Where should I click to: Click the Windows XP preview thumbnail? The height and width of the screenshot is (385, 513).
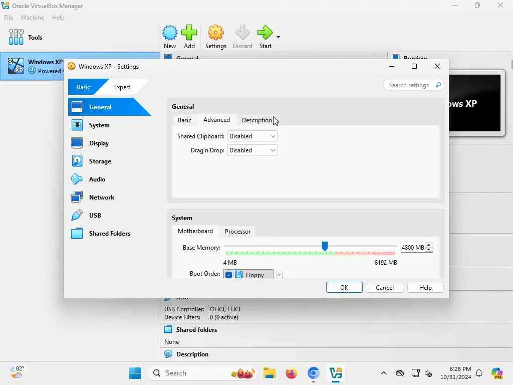475,103
